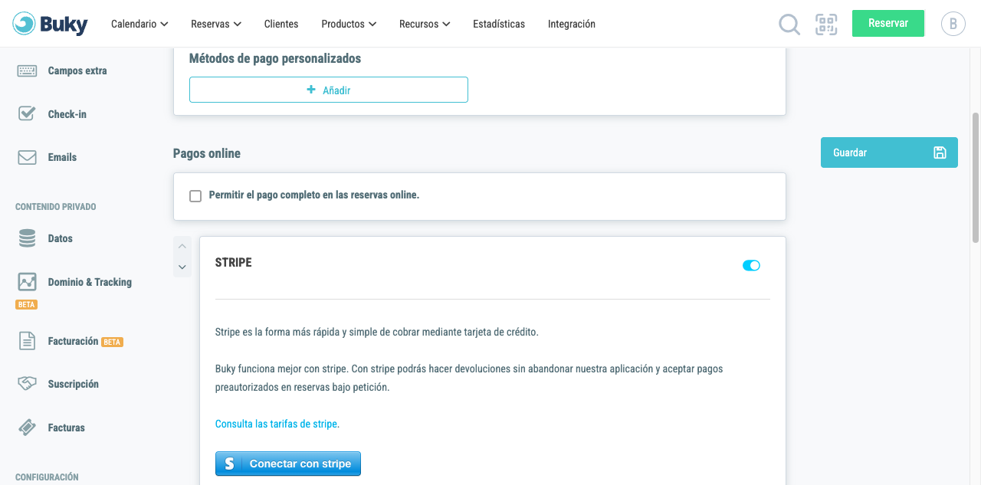Click the Pagos online section heading
Image resolution: width=981 pixels, height=485 pixels.
coord(207,153)
